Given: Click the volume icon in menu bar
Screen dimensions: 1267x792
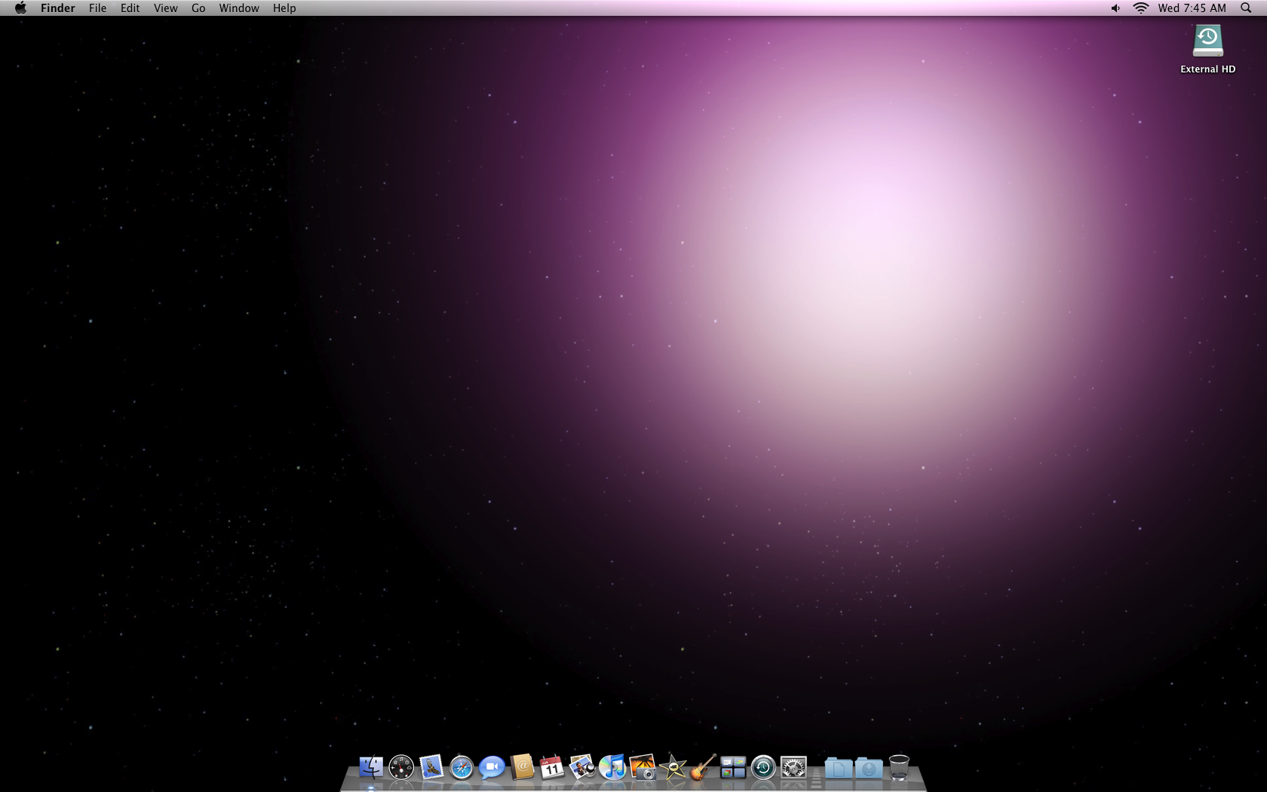Looking at the screenshot, I should coord(1115,8).
